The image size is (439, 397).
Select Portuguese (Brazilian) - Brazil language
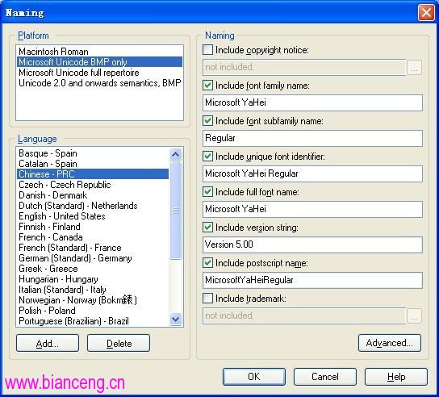pos(93,321)
